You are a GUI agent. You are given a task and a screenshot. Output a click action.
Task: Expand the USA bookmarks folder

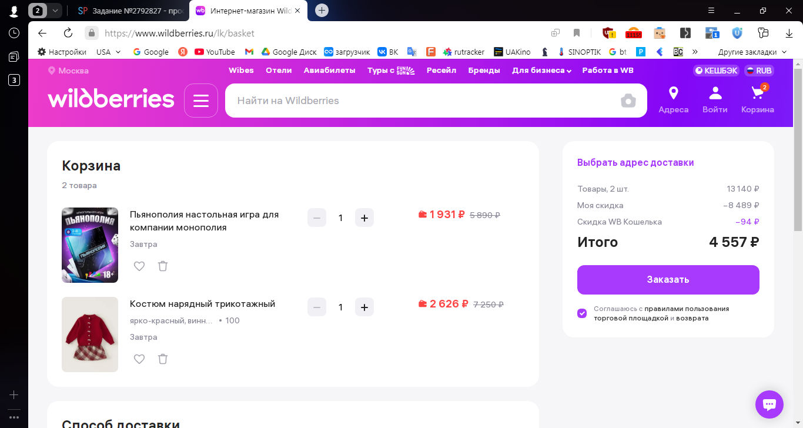coord(109,52)
